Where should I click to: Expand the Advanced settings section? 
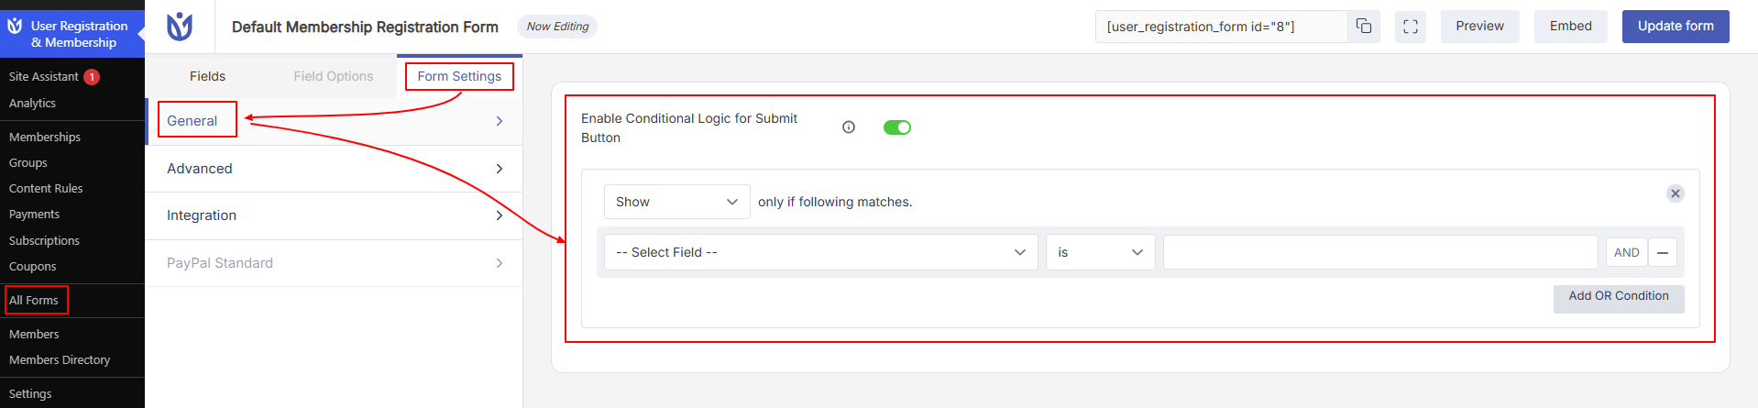[335, 169]
